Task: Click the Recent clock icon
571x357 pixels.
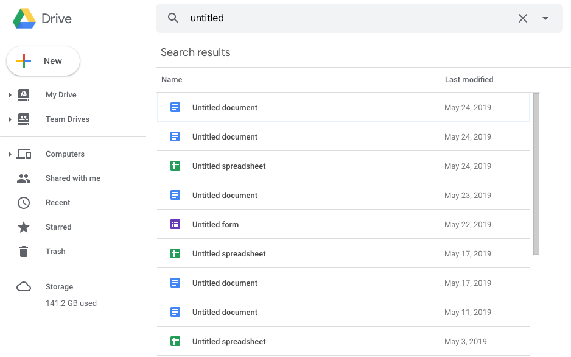Action: click(x=24, y=202)
